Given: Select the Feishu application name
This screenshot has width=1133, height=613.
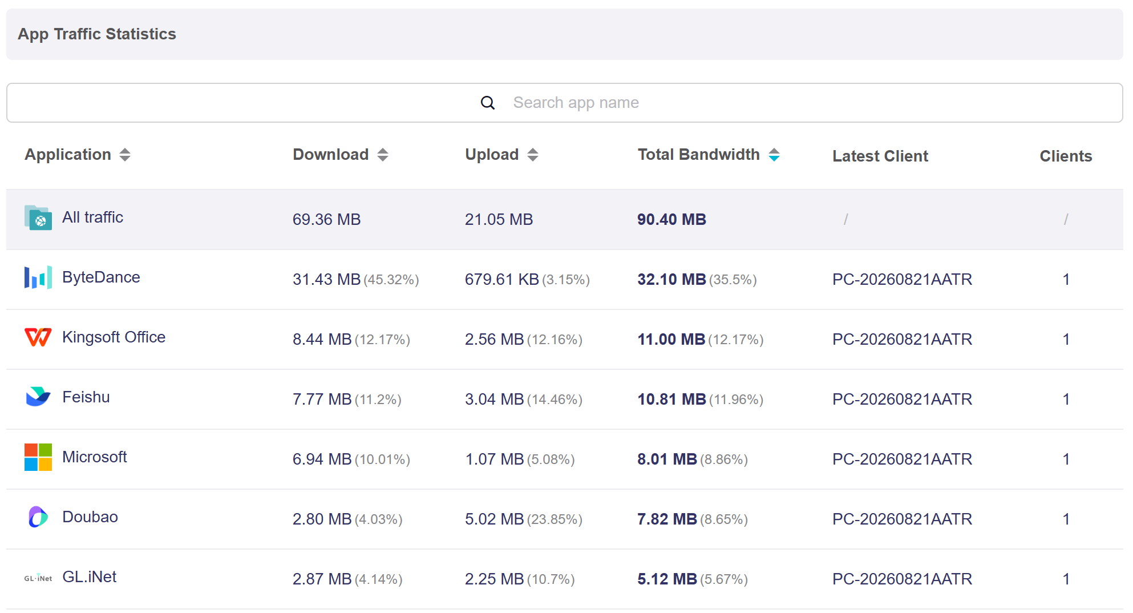Looking at the screenshot, I should pos(86,397).
